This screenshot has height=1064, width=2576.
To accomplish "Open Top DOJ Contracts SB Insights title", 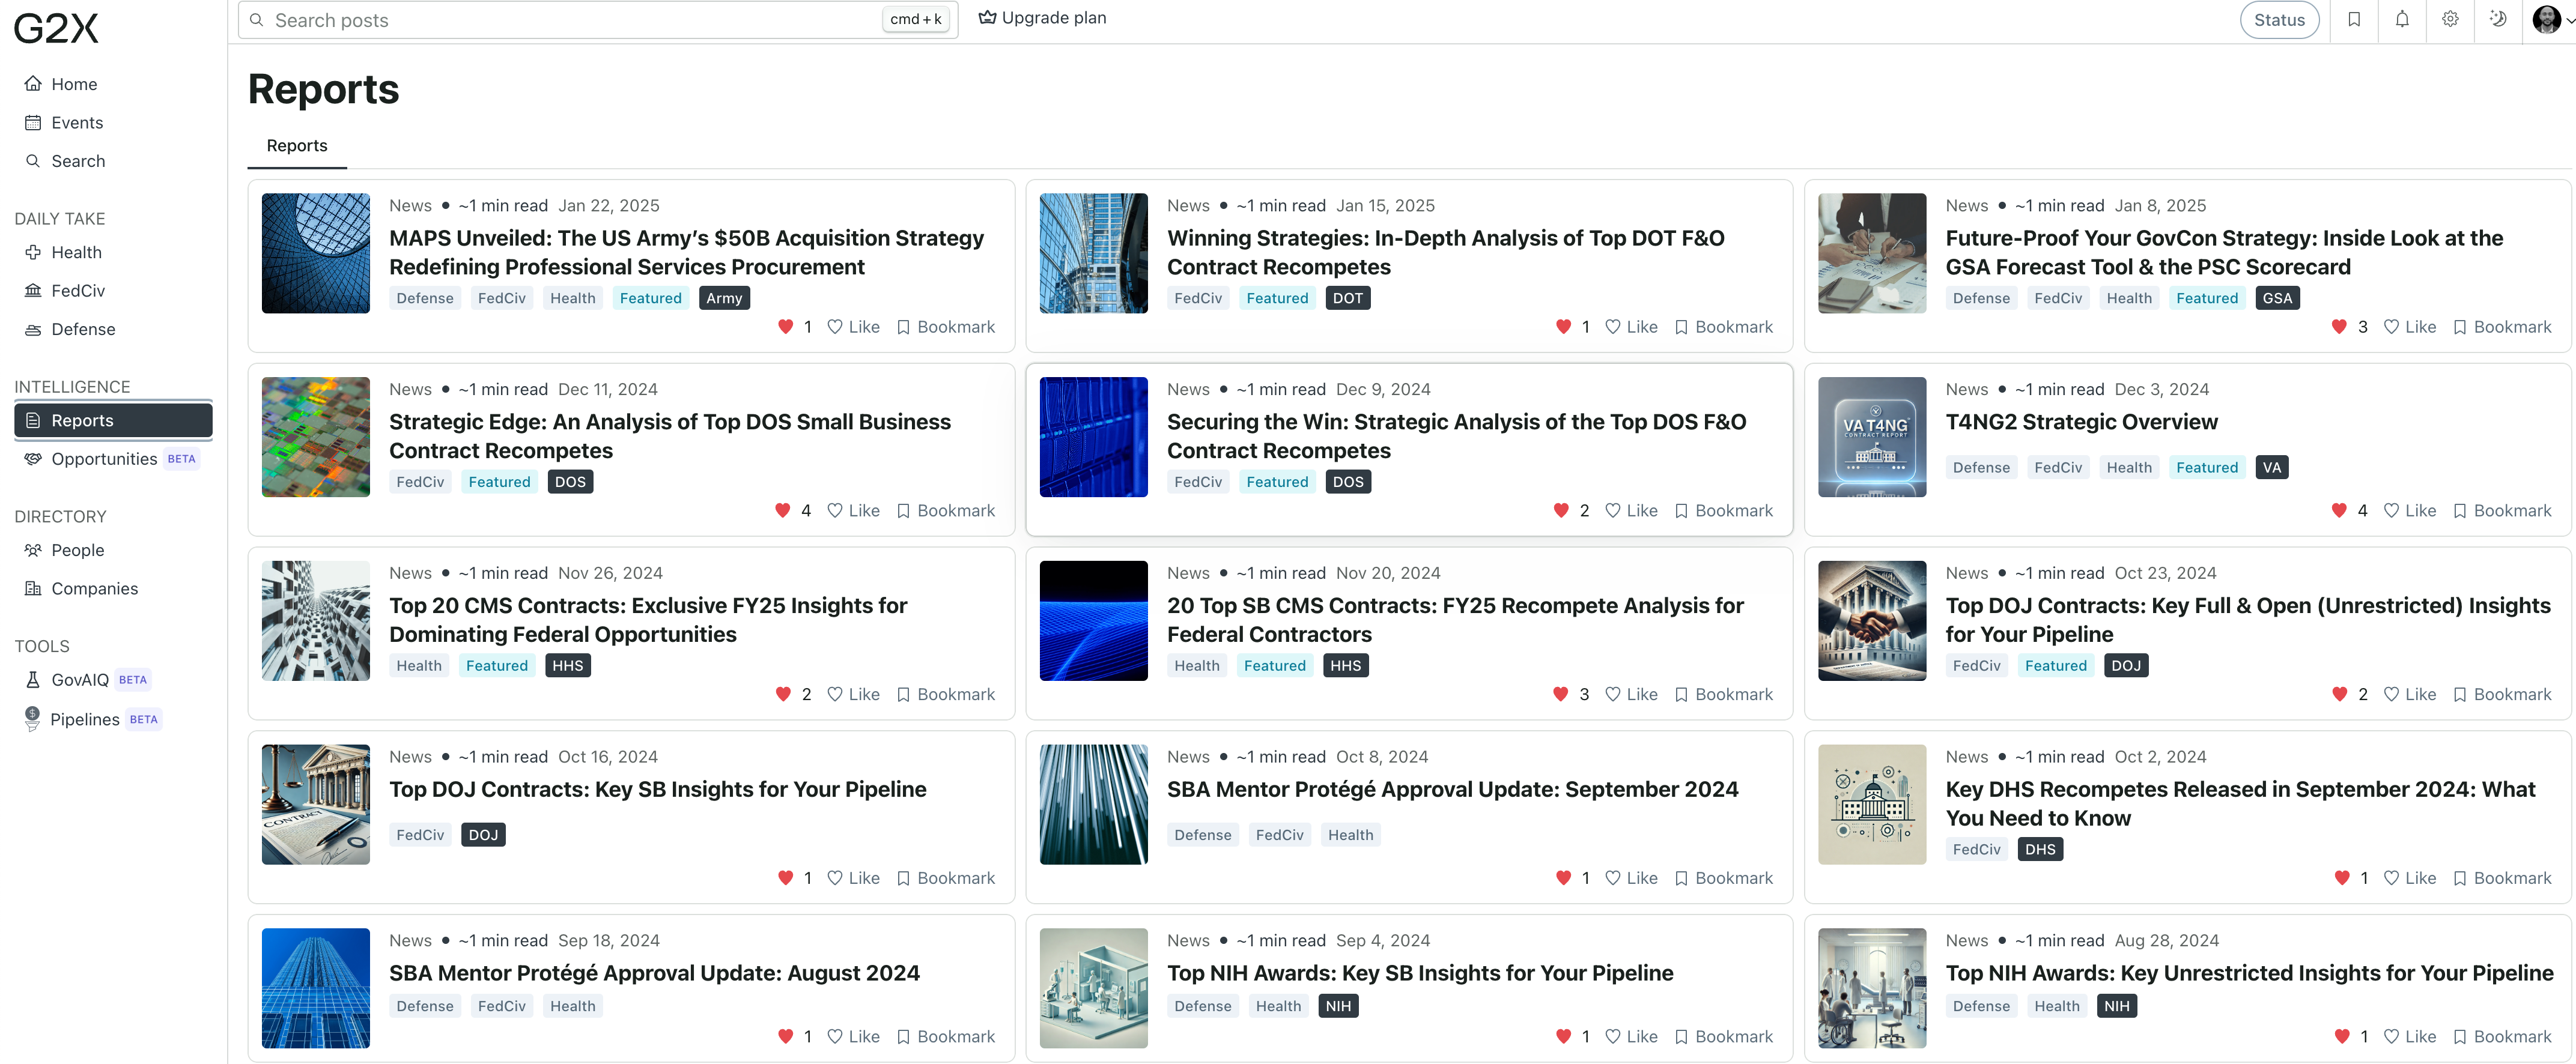I will pos(658,789).
